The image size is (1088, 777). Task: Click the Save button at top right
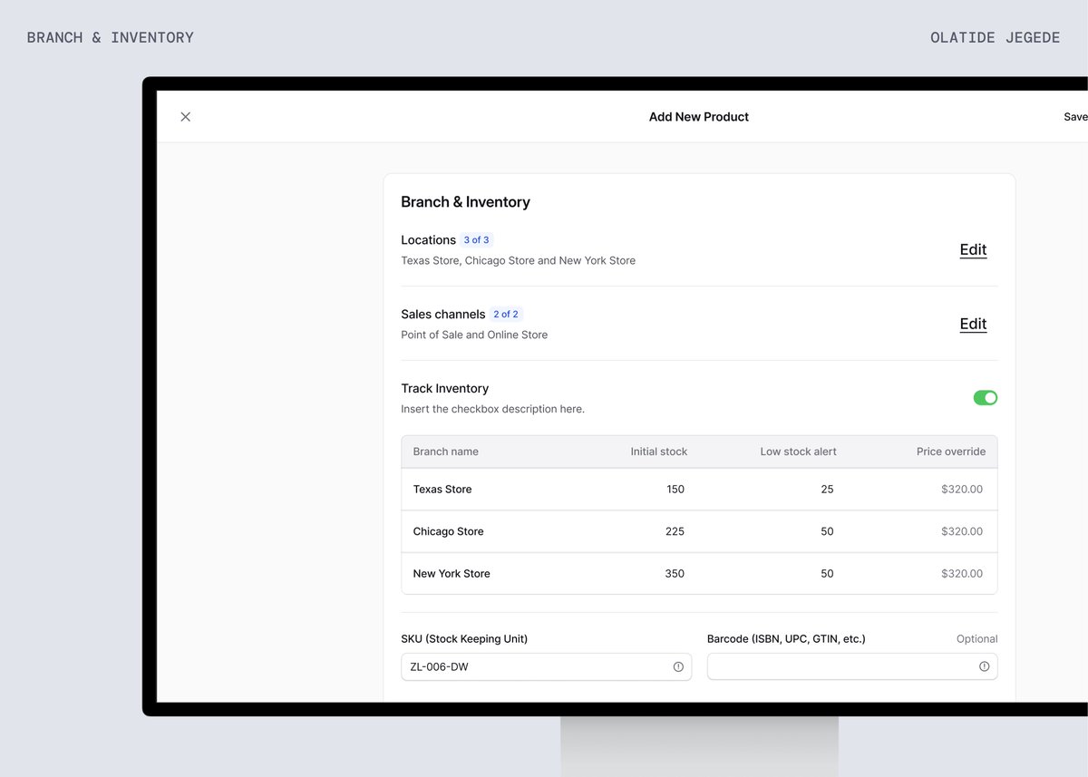point(1075,117)
